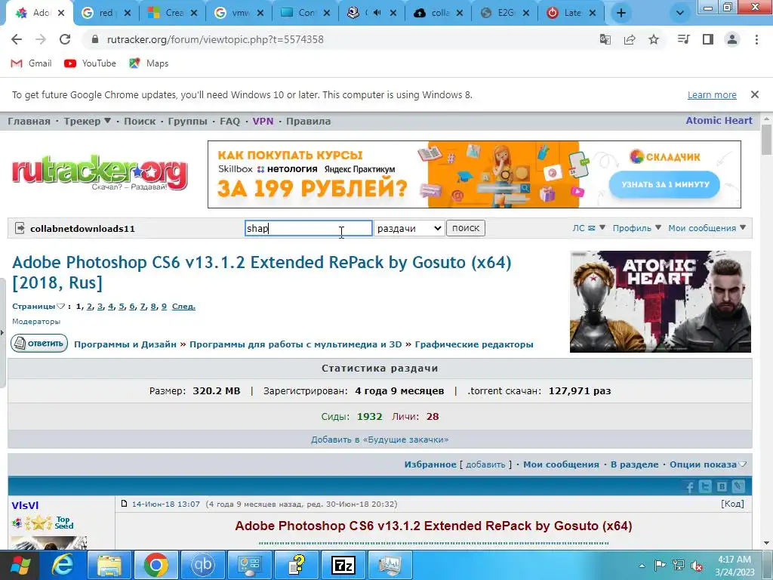
Task: Go to page 2 of topic
Action: pos(90,307)
